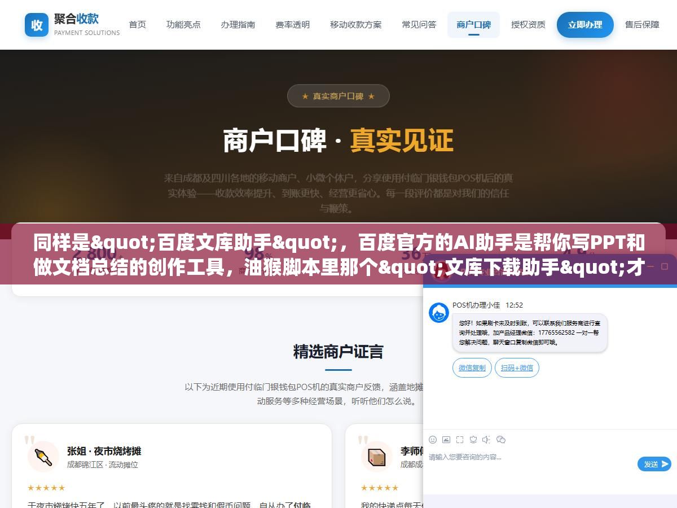
Task: Click the kebab skewer icon for 张姐
Action: coord(43,457)
